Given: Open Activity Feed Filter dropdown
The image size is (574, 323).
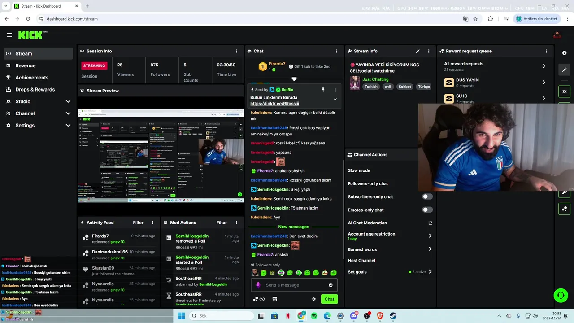Looking at the screenshot, I should pyautogui.click(x=138, y=223).
